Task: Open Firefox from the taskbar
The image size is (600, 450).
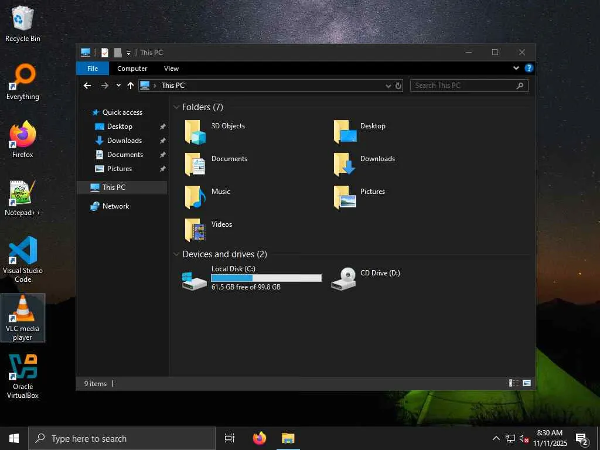Action: pos(260,438)
